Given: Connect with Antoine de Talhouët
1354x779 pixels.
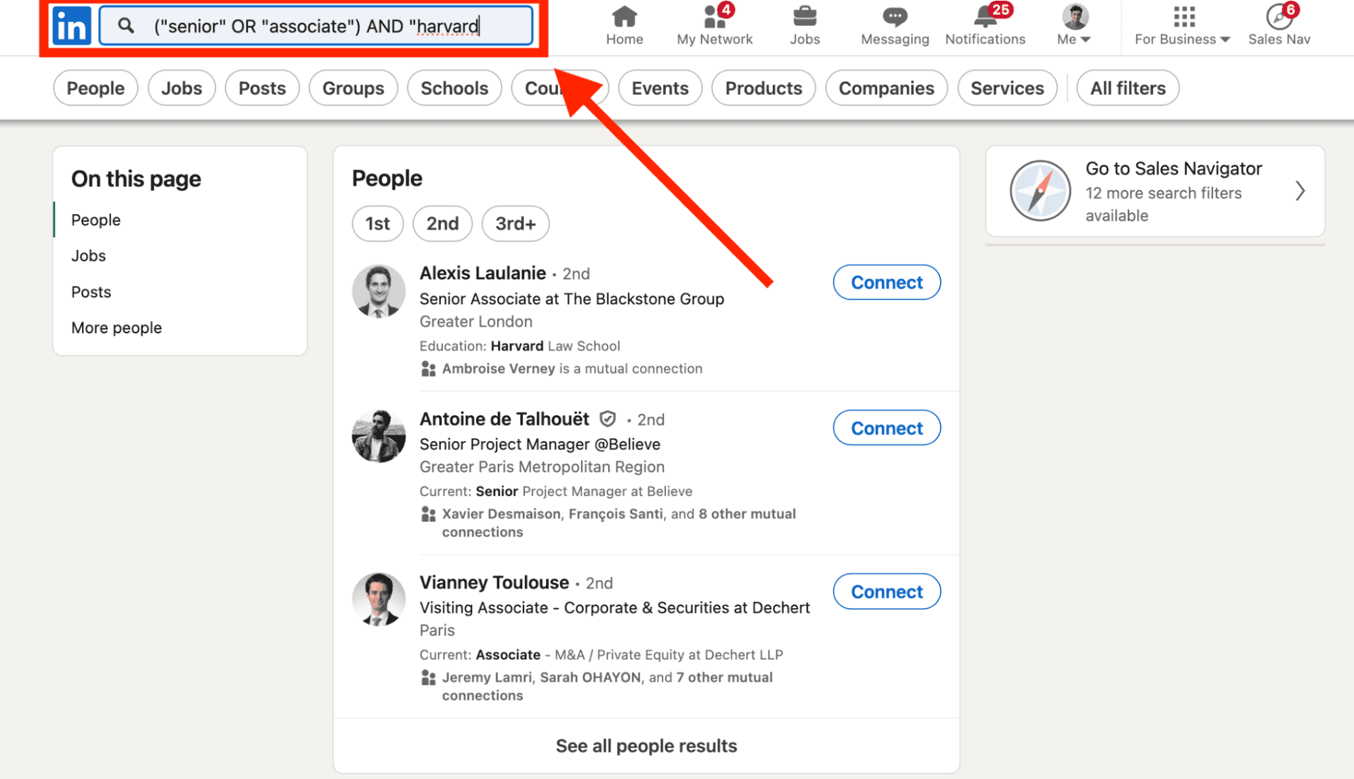Looking at the screenshot, I should [x=887, y=428].
